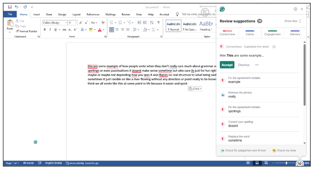Redo with the repeat arrow icon
Screen dimensions: 313x169
[25, 7]
